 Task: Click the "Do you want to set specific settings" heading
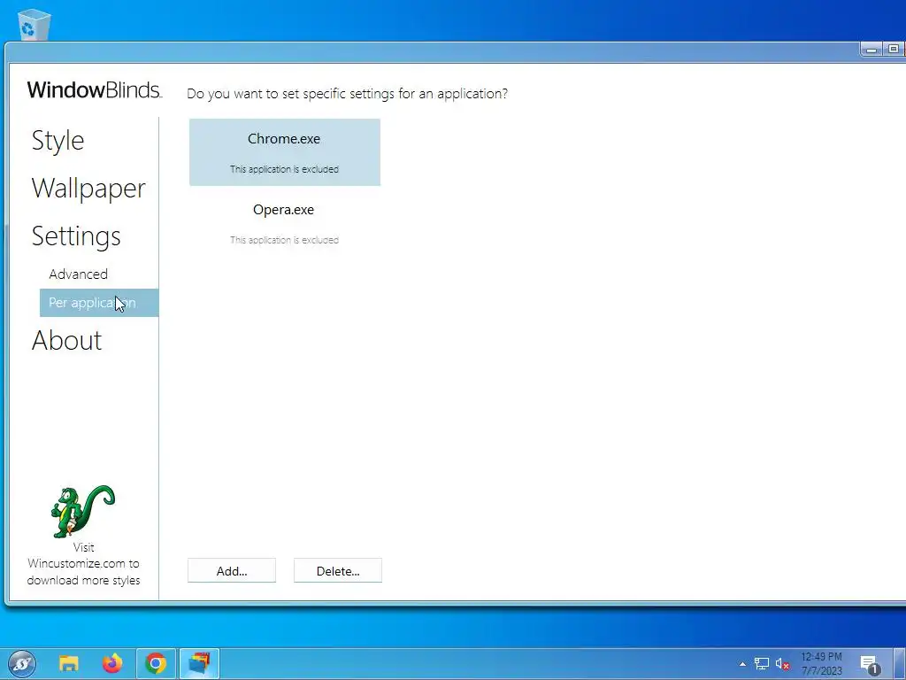click(x=347, y=94)
